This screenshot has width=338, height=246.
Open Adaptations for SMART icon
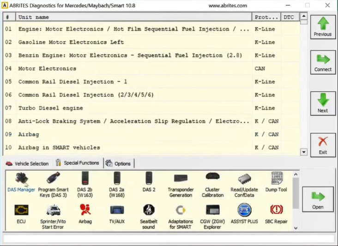click(181, 217)
